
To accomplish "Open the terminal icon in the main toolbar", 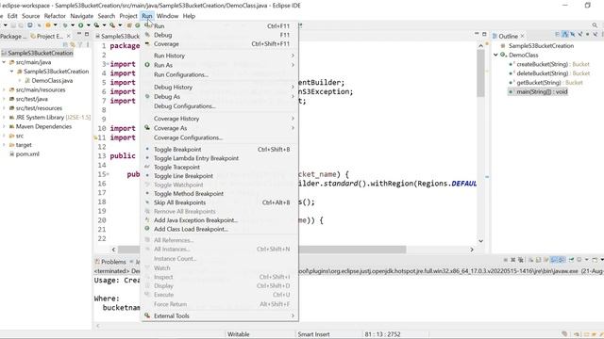I will (29, 25).
